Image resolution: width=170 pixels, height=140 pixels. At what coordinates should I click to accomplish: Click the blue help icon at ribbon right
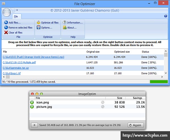pyautogui.click(x=165, y=16)
